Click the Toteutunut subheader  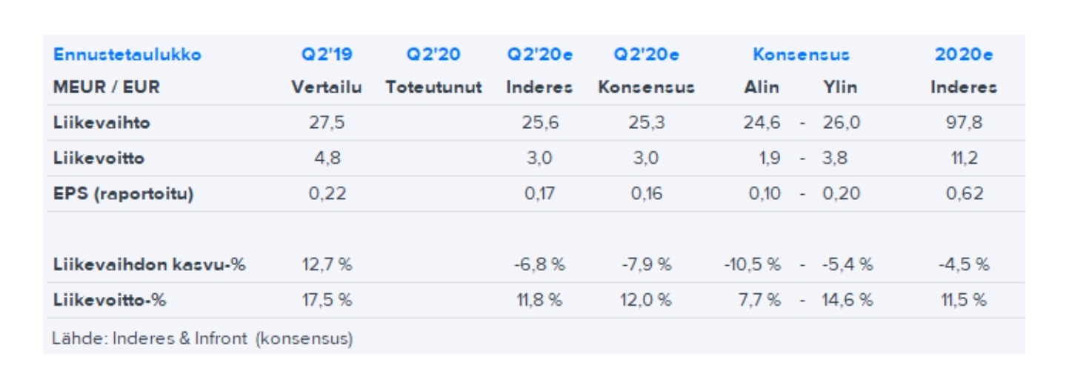(x=433, y=87)
